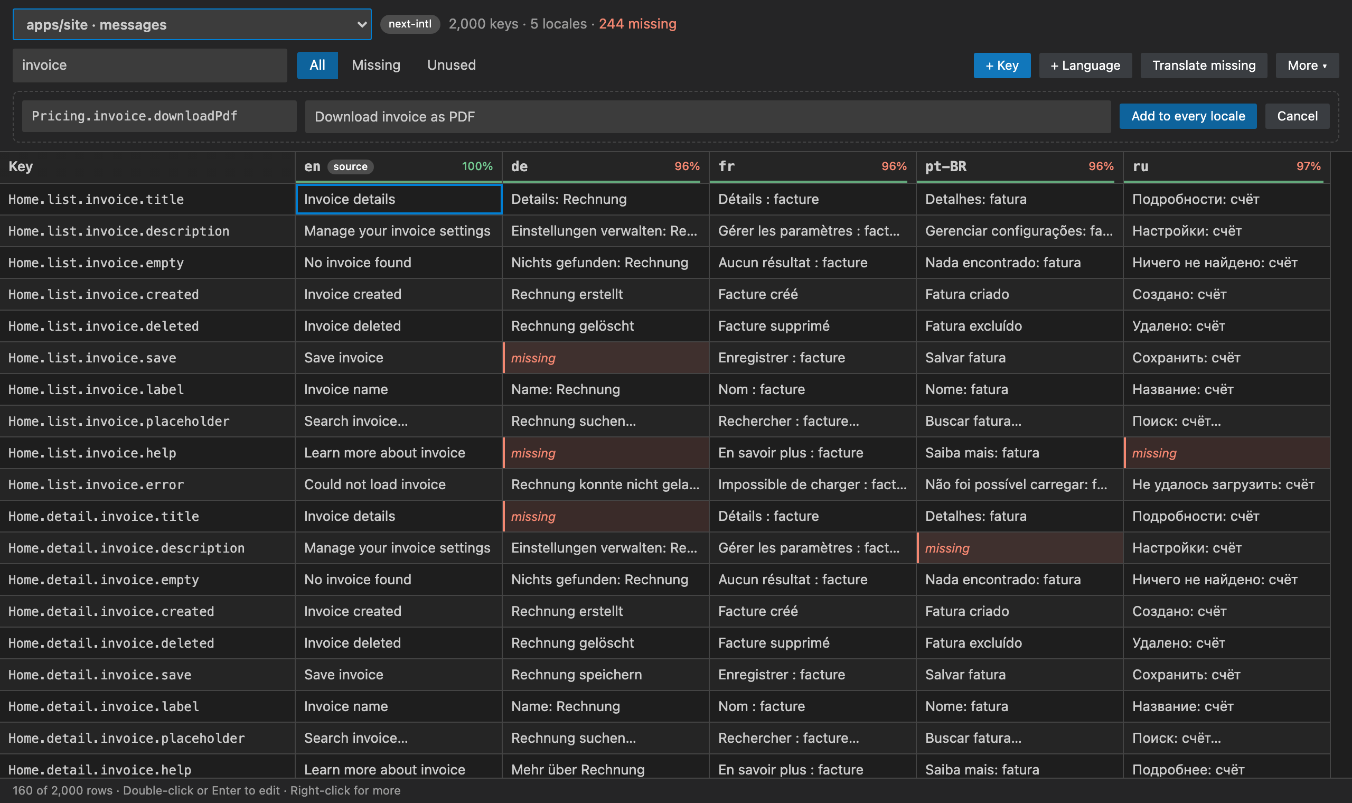1352x803 pixels.
Task: Click the ru column header
Action: [x=1226, y=166]
